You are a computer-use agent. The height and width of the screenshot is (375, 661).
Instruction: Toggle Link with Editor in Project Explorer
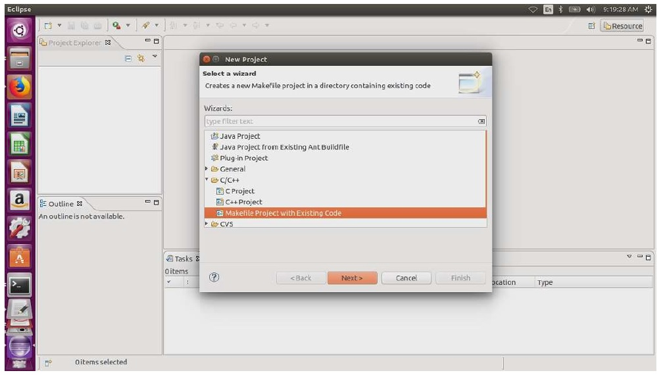tap(141, 59)
